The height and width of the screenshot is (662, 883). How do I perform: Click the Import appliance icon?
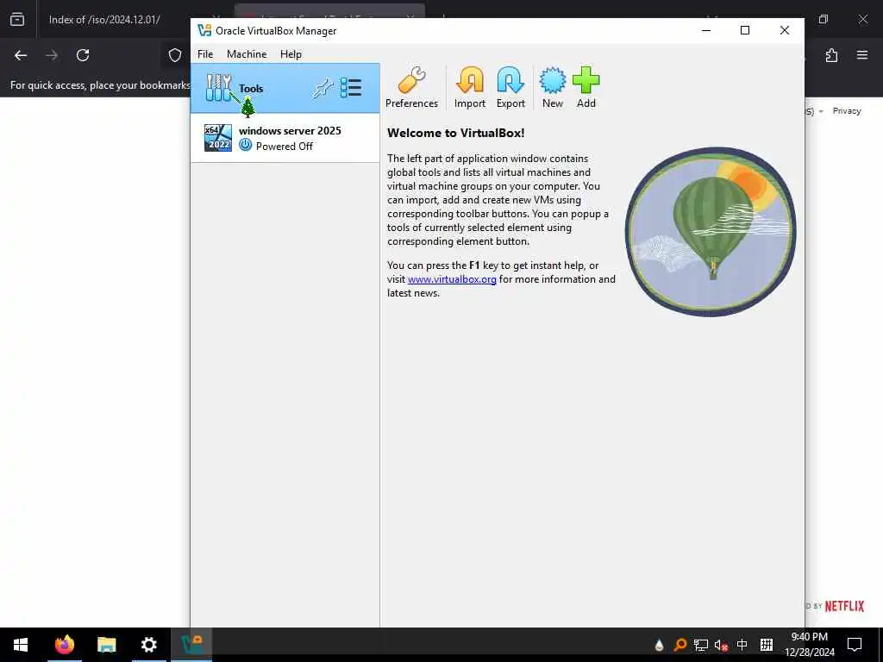(x=470, y=88)
